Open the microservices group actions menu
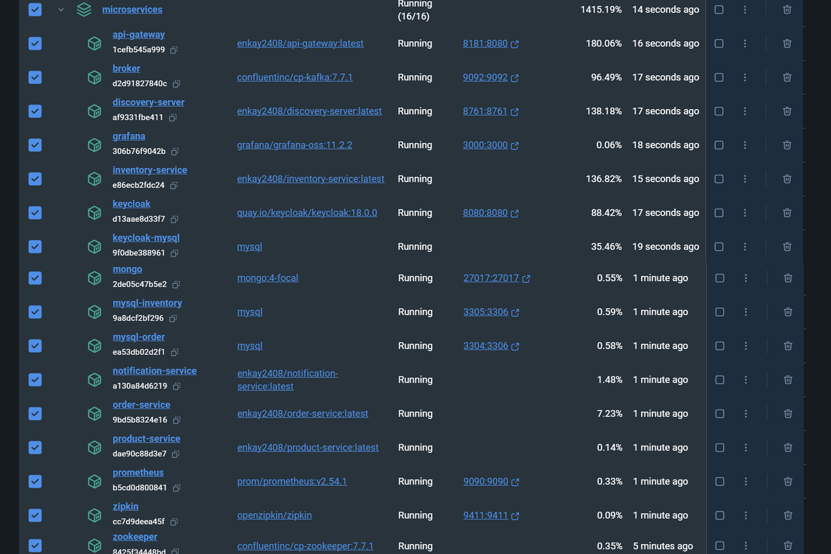The width and height of the screenshot is (831, 554). coord(745,9)
